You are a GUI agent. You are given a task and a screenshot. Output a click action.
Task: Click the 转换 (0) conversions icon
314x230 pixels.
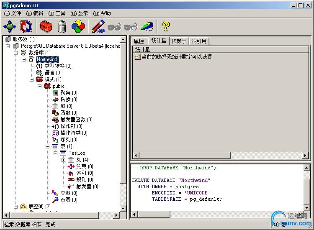coord(55,100)
